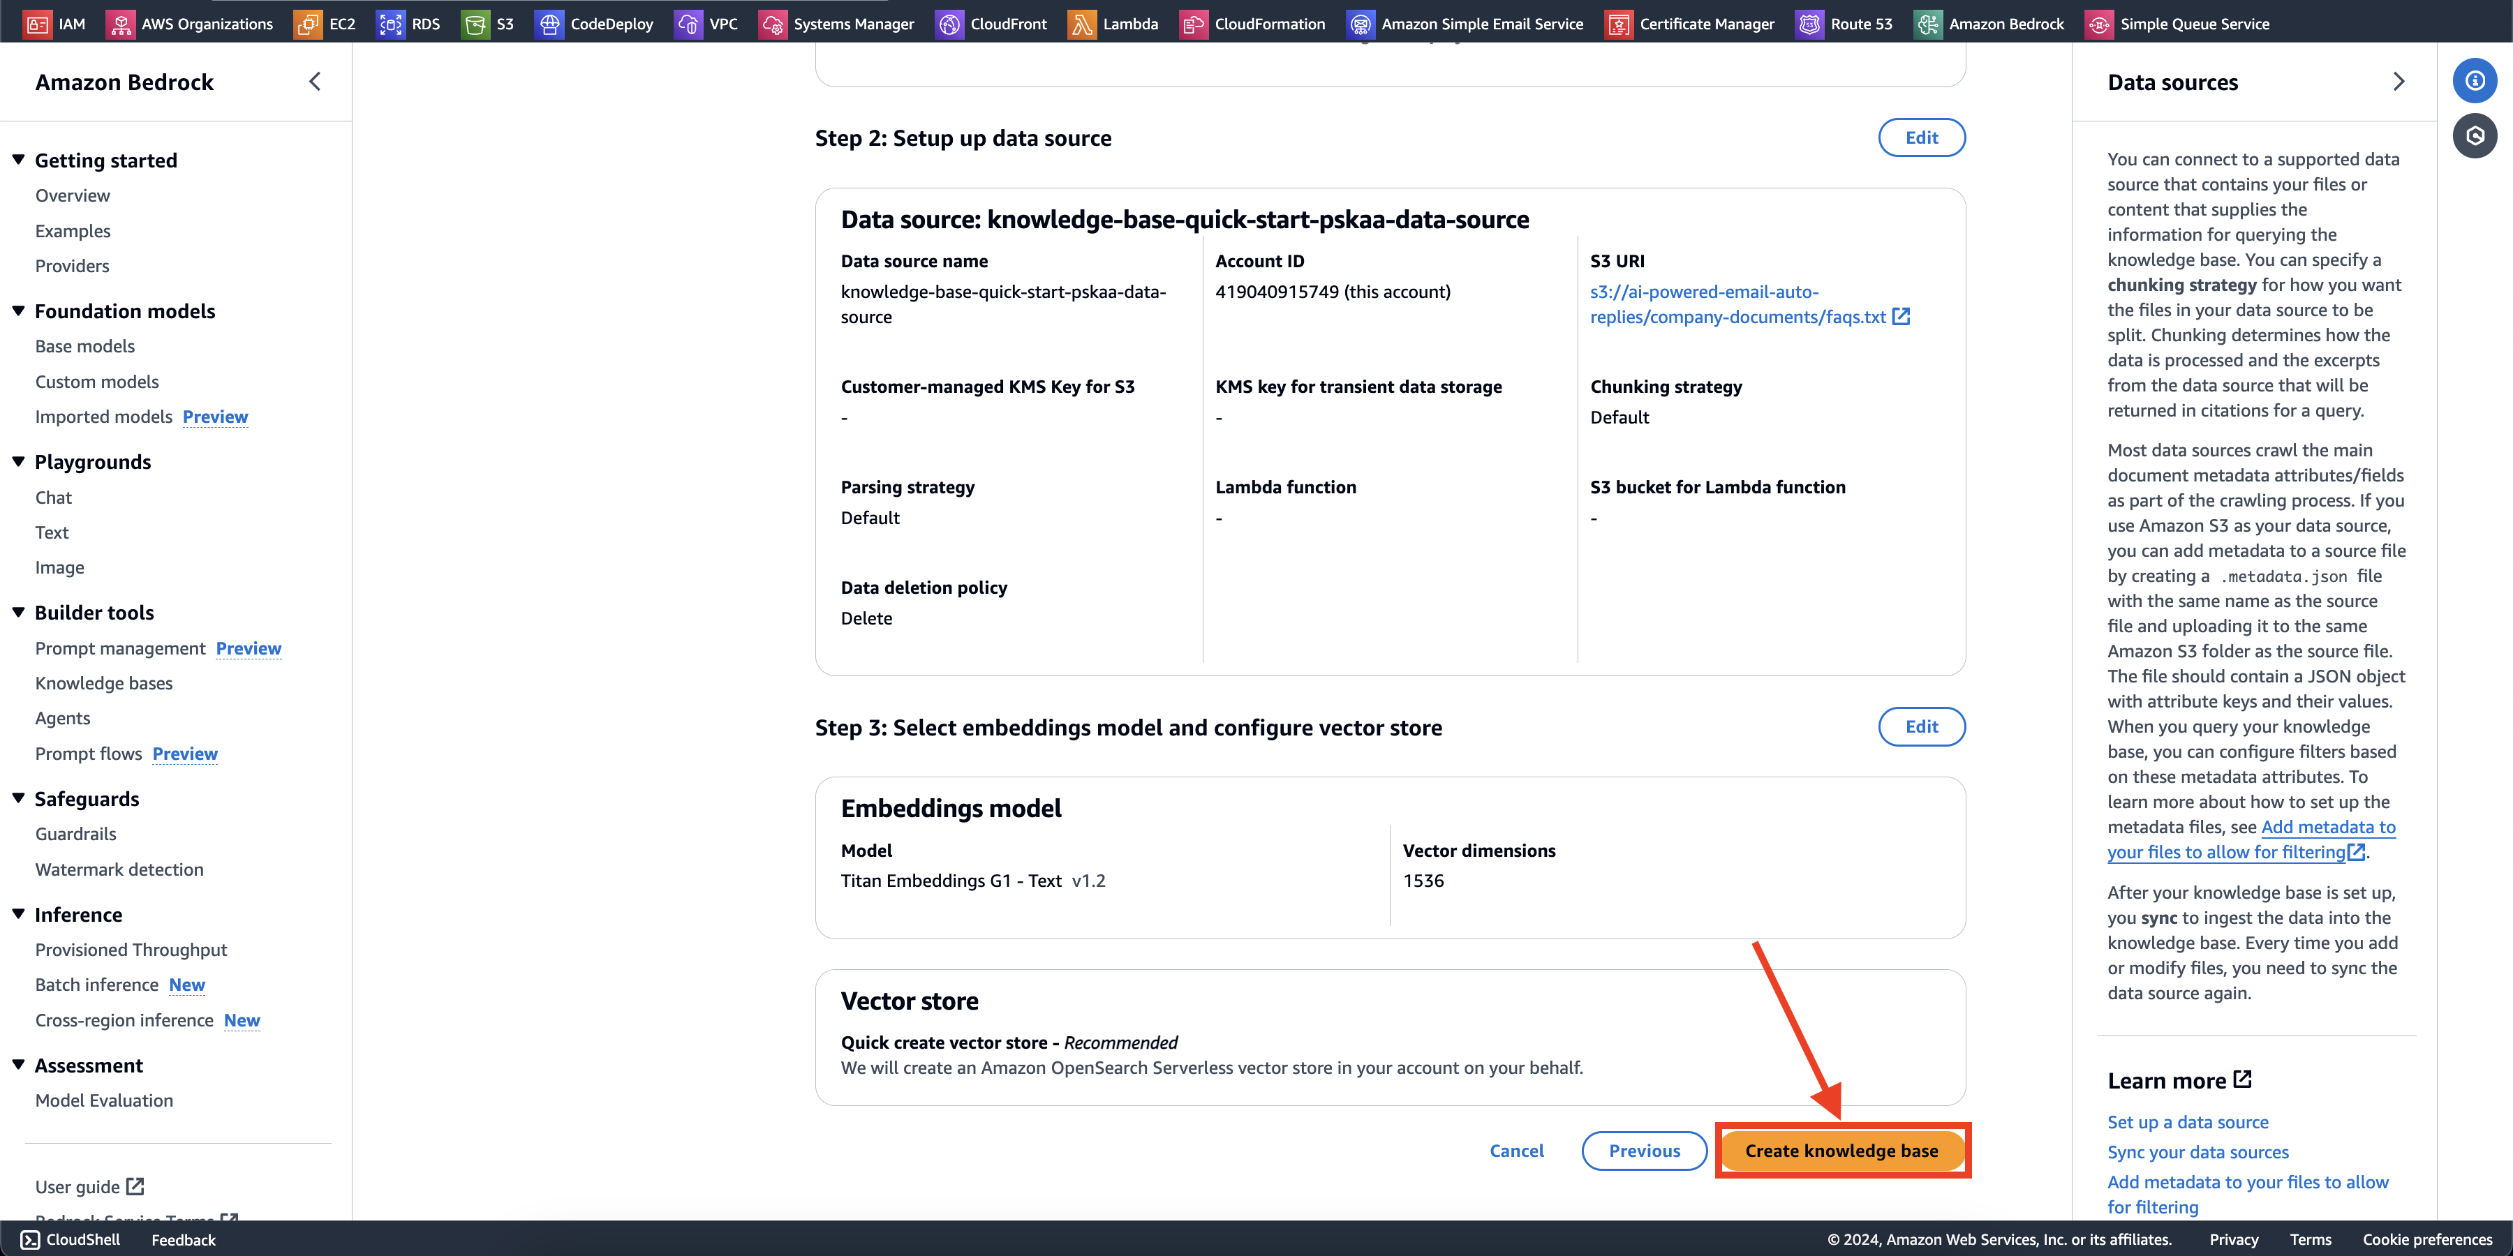
Task: Open the EC2 service icon
Action: point(307,24)
